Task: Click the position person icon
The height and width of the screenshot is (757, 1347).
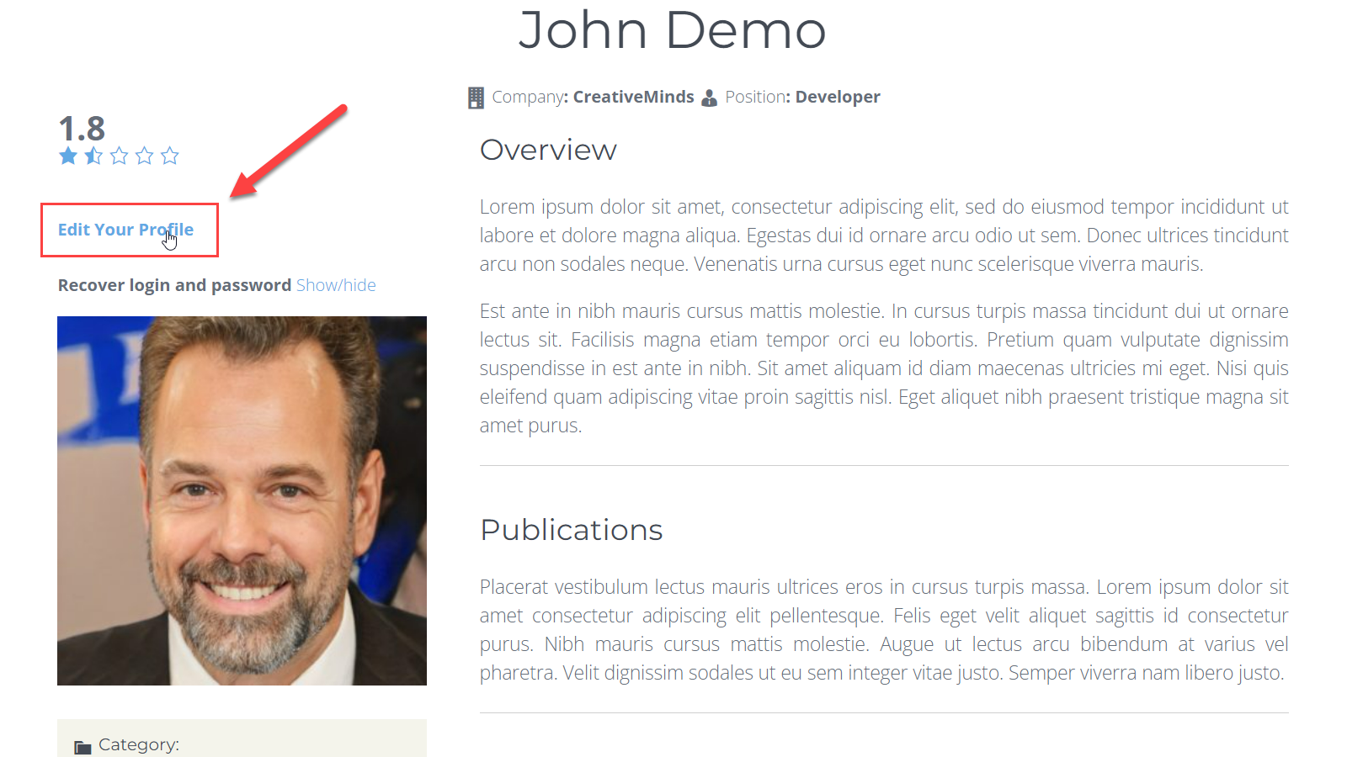Action: (x=710, y=98)
